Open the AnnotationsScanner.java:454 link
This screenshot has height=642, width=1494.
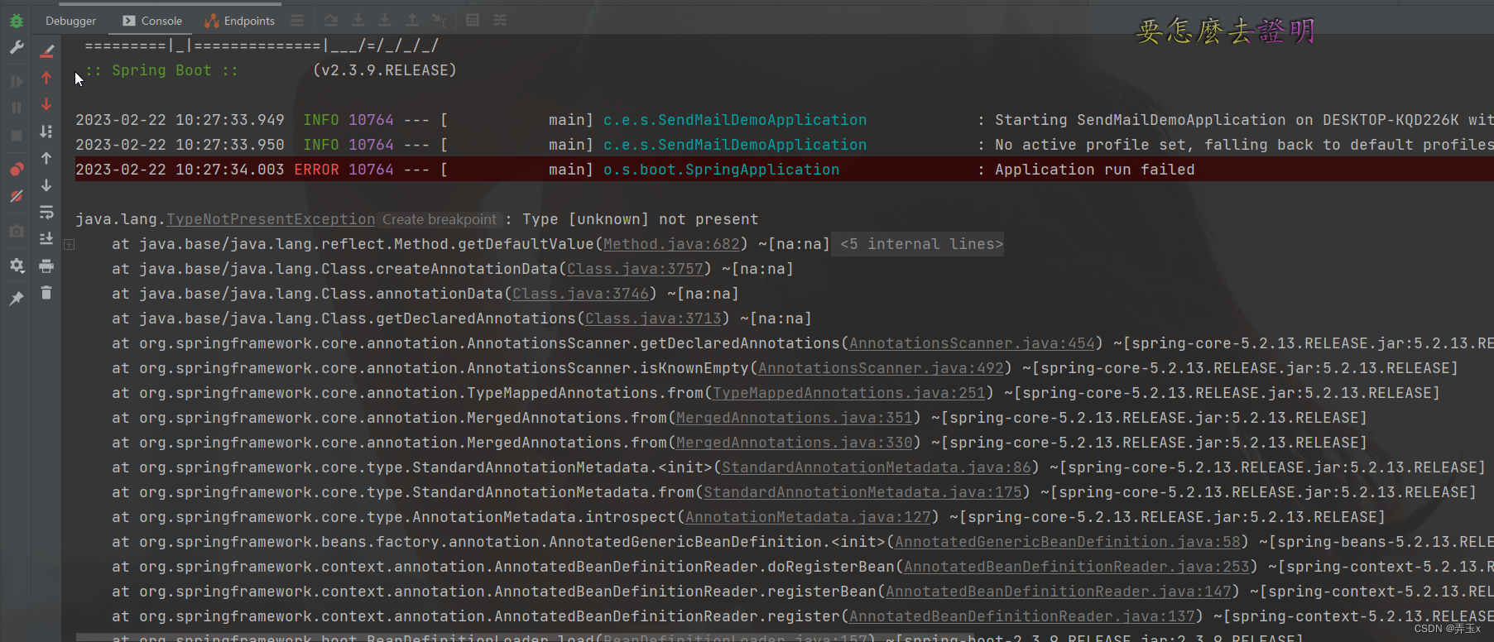(972, 343)
